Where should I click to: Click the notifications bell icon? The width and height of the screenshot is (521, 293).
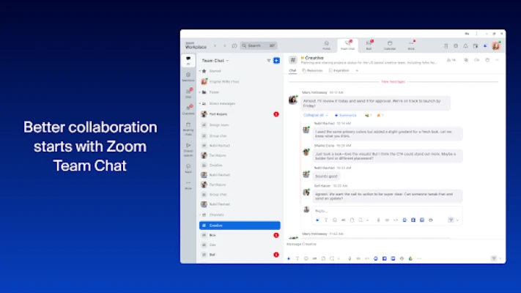[465, 45]
